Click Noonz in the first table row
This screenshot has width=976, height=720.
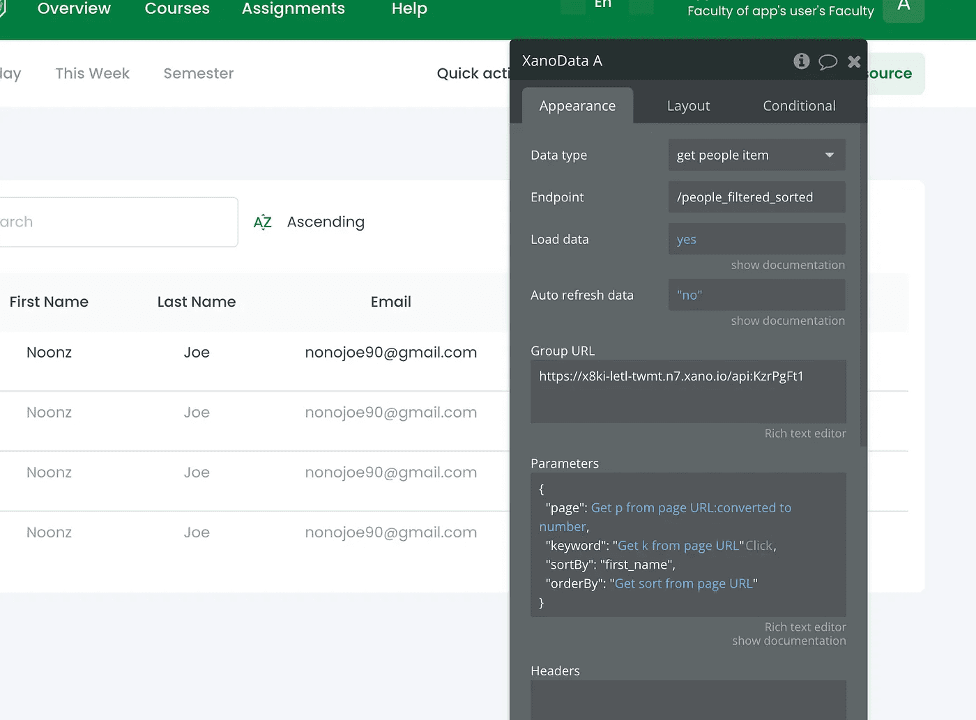pos(49,353)
